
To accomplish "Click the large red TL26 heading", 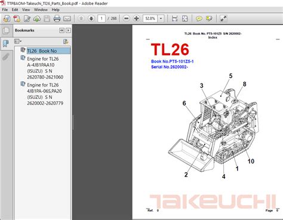I will coord(170,49).
